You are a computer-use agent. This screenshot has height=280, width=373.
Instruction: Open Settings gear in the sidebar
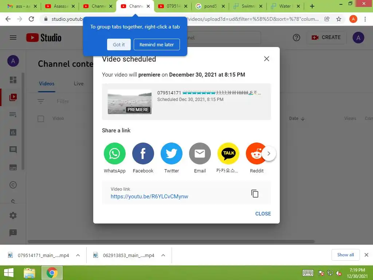(13, 215)
